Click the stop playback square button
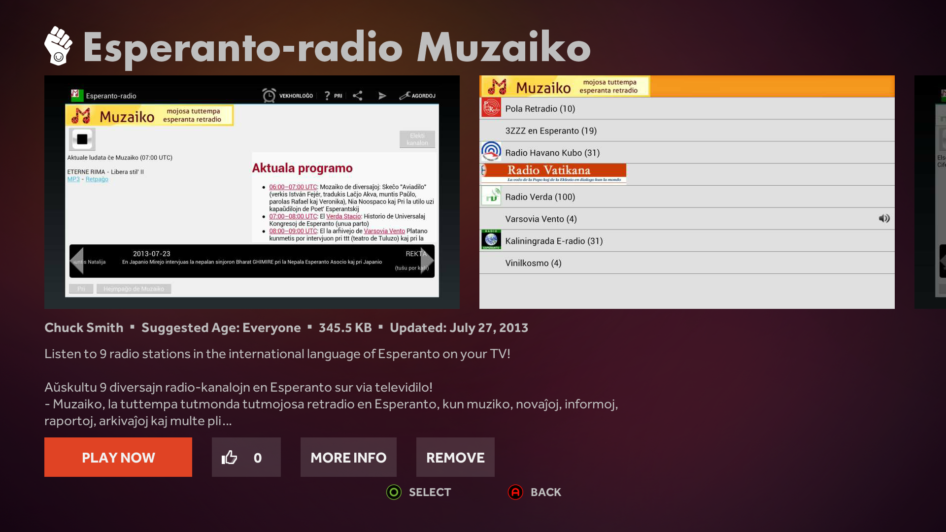The height and width of the screenshot is (532, 946). pyautogui.click(x=82, y=139)
